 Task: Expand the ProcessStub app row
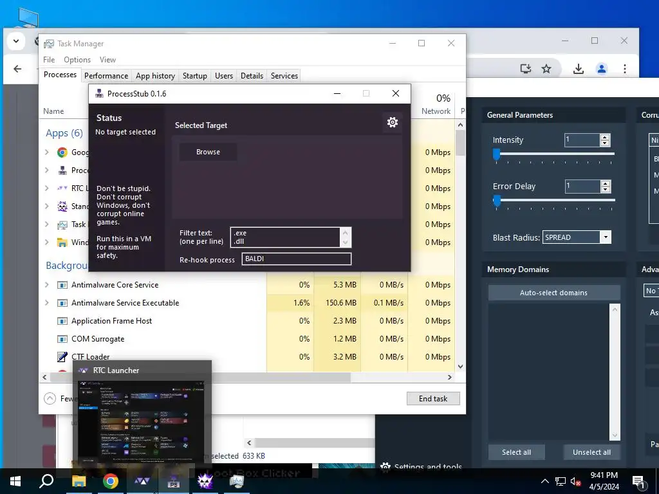tap(46, 170)
